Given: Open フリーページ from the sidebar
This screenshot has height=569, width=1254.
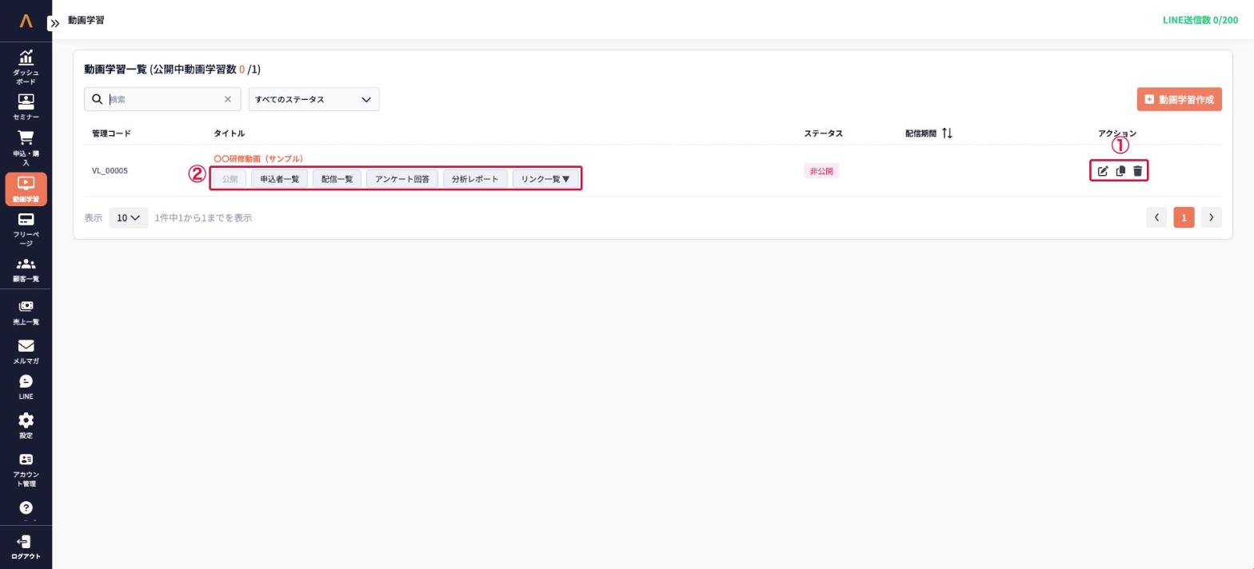Looking at the screenshot, I should pyautogui.click(x=26, y=229).
